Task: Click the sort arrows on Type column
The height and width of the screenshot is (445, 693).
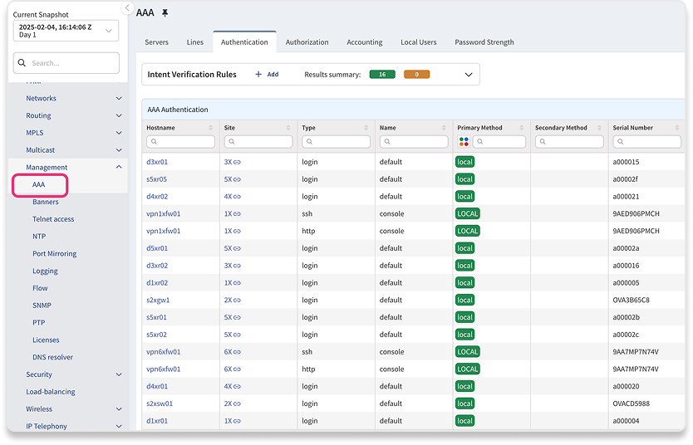Action: coord(366,128)
